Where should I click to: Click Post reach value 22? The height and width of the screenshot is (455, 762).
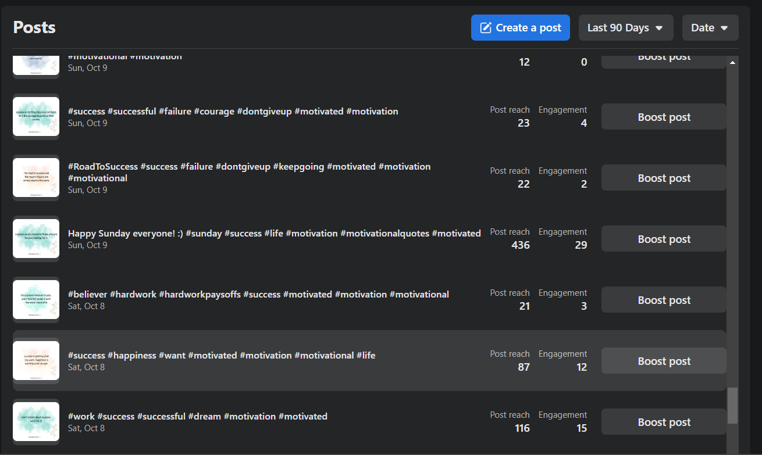point(524,184)
